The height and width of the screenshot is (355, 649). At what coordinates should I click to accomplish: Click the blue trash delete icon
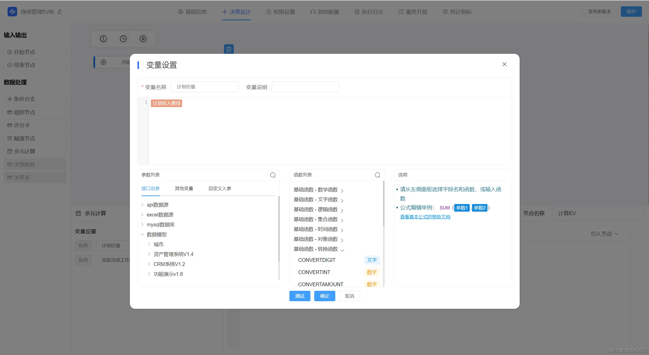[x=229, y=49]
